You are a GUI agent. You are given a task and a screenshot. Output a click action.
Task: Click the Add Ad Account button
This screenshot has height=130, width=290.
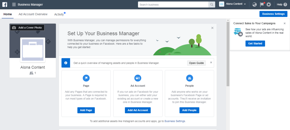pyautogui.click(x=138, y=110)
